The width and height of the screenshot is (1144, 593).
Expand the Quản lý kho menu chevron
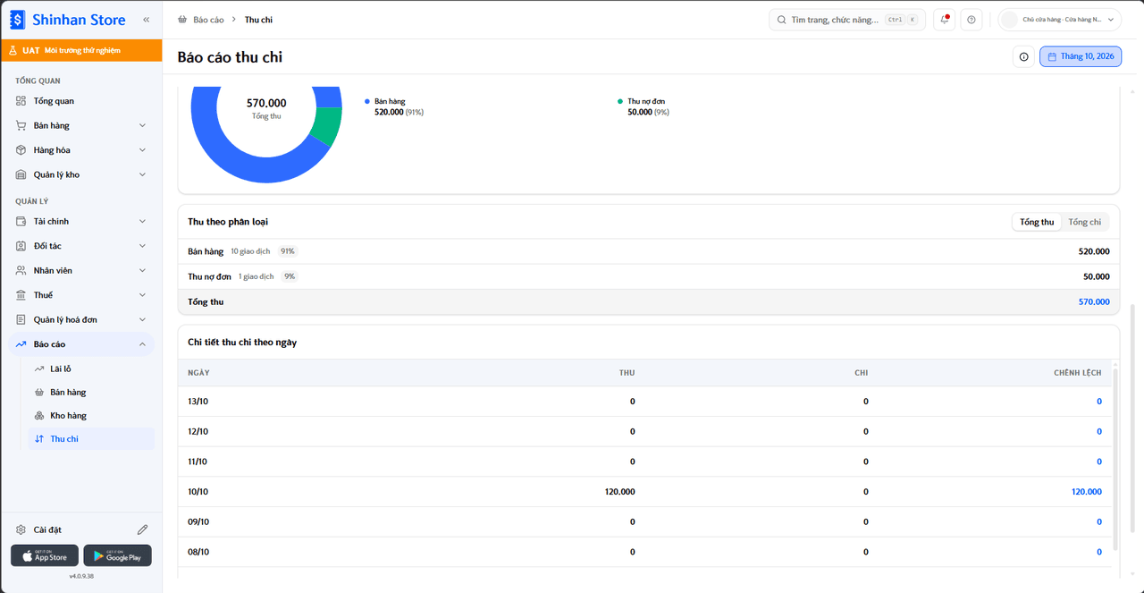(x=142, y=174)
